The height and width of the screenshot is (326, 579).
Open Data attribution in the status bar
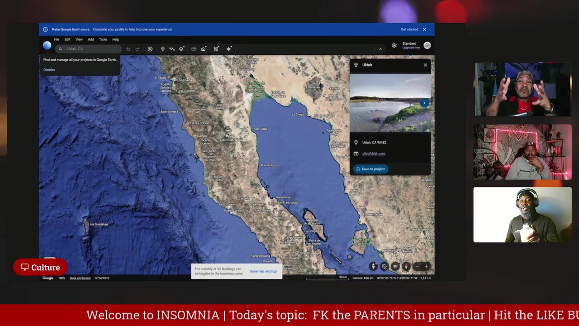80,278
